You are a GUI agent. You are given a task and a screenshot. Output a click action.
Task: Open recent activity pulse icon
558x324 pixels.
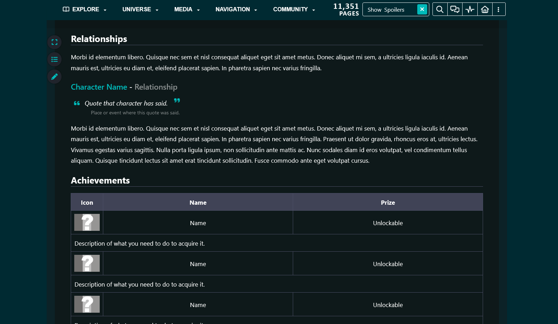(x=470, y=10)
